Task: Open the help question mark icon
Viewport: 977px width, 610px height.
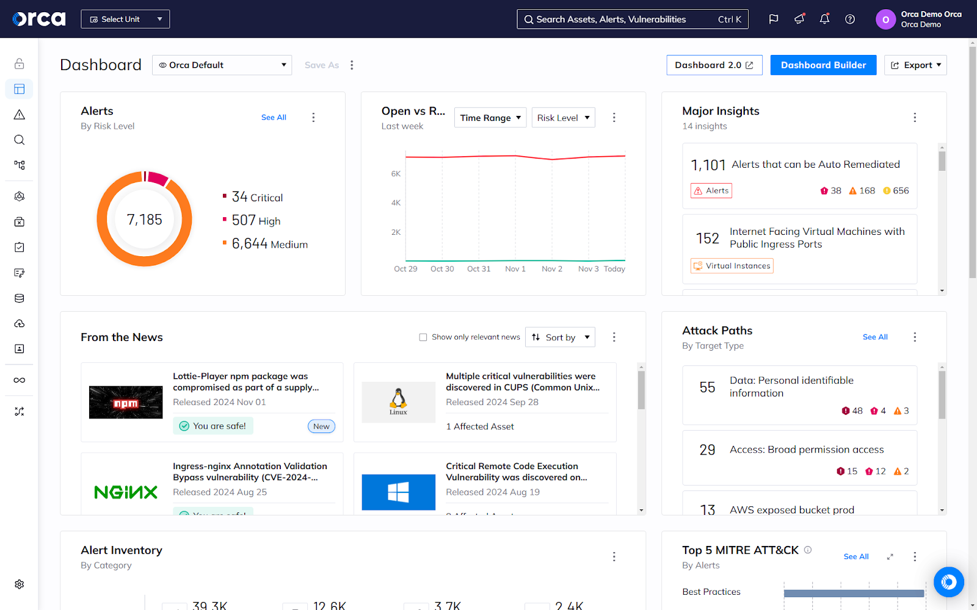Action: click(850, 19)
